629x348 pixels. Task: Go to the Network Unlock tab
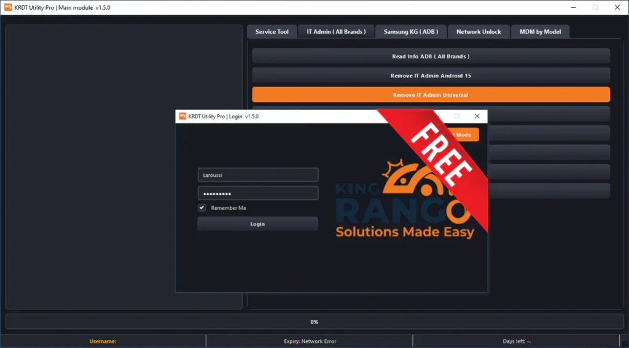pyautogui.click(x=479, y=32)
